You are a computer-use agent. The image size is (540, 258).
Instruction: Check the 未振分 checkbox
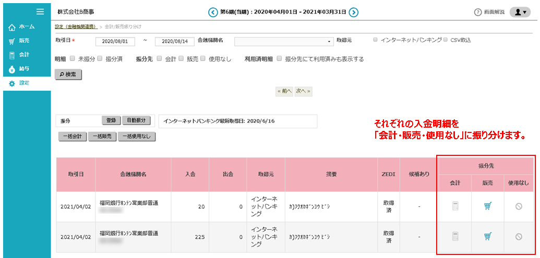(73, 59)
